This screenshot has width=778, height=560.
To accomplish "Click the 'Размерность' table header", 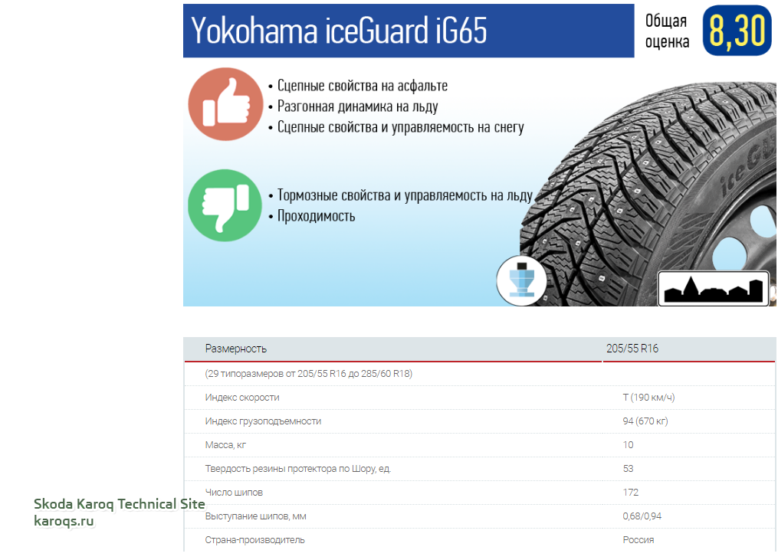I will click(235, 349).
